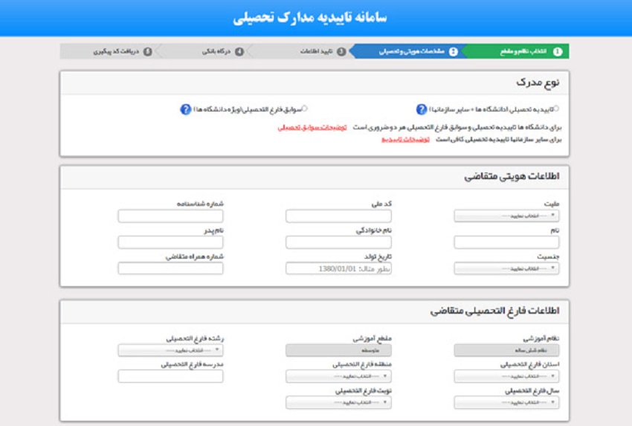Click step 4 number badge in progress bar
632x426 pixels.
(x=239, y=51)
